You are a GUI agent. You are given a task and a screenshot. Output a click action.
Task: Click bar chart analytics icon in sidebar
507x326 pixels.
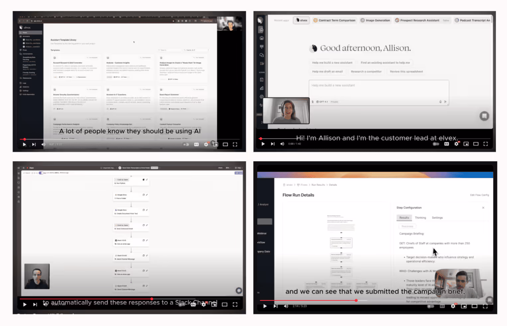point(261,88)
